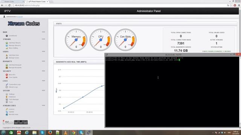Select the Mass Editing sidebar icon
Screen dimensions: 241x135
coord(7,48)
